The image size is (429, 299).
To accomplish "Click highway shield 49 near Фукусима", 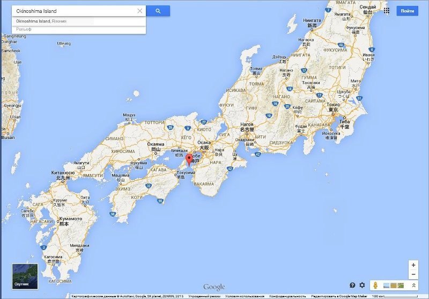I will coord(341,45).
